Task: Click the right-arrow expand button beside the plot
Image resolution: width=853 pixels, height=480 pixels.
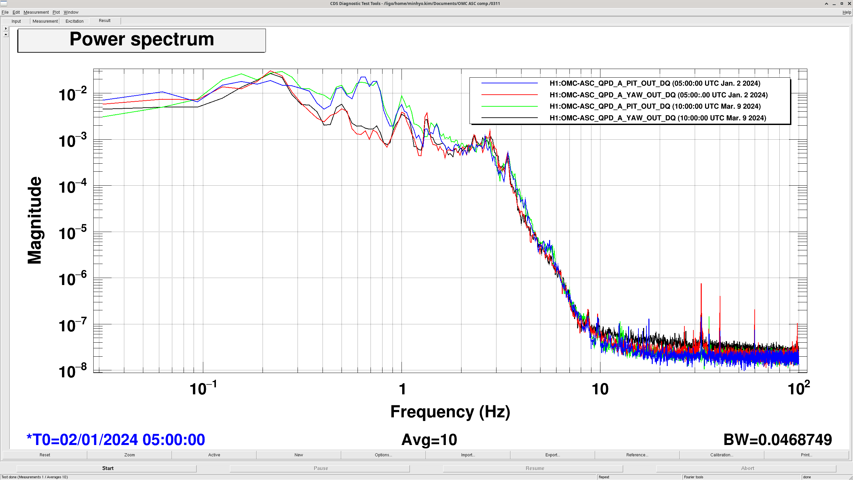Action: pos(6,29)
